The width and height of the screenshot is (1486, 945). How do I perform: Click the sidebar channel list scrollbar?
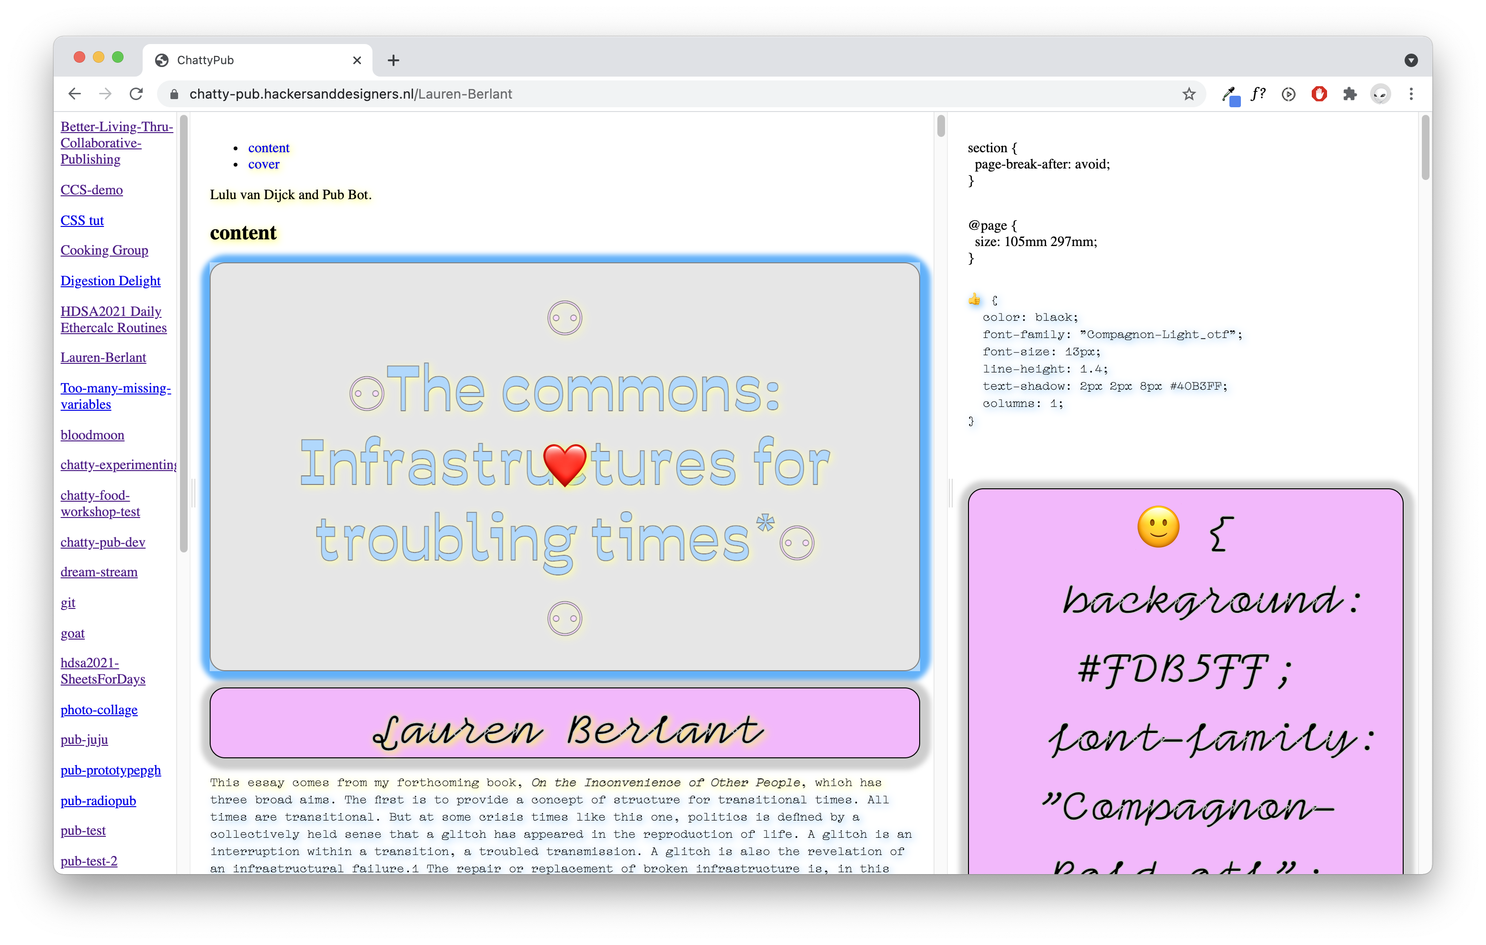click(183, 333)
